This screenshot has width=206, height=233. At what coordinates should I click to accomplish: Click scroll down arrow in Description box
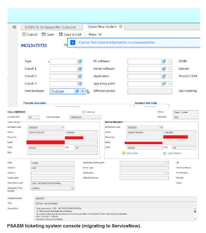coord(195,219)
